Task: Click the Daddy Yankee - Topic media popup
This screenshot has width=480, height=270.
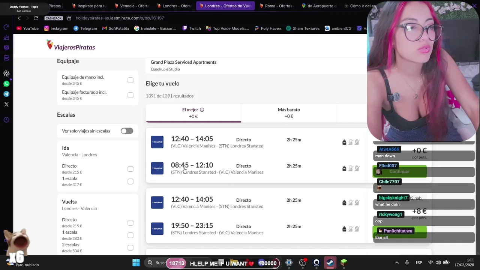Action: (x=24, y=8)
